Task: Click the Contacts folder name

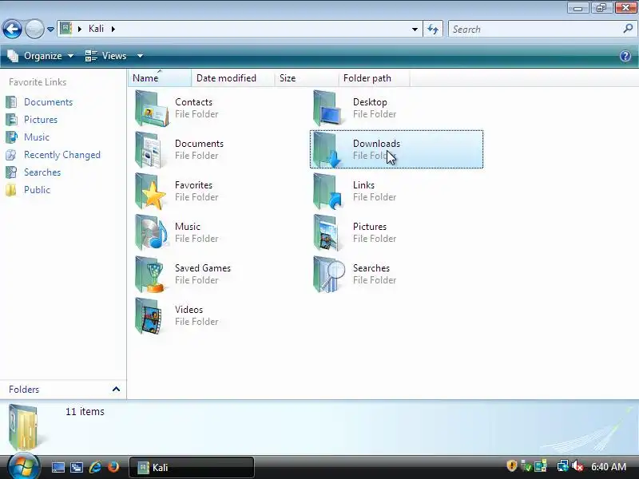Action: tap(193, 102)
